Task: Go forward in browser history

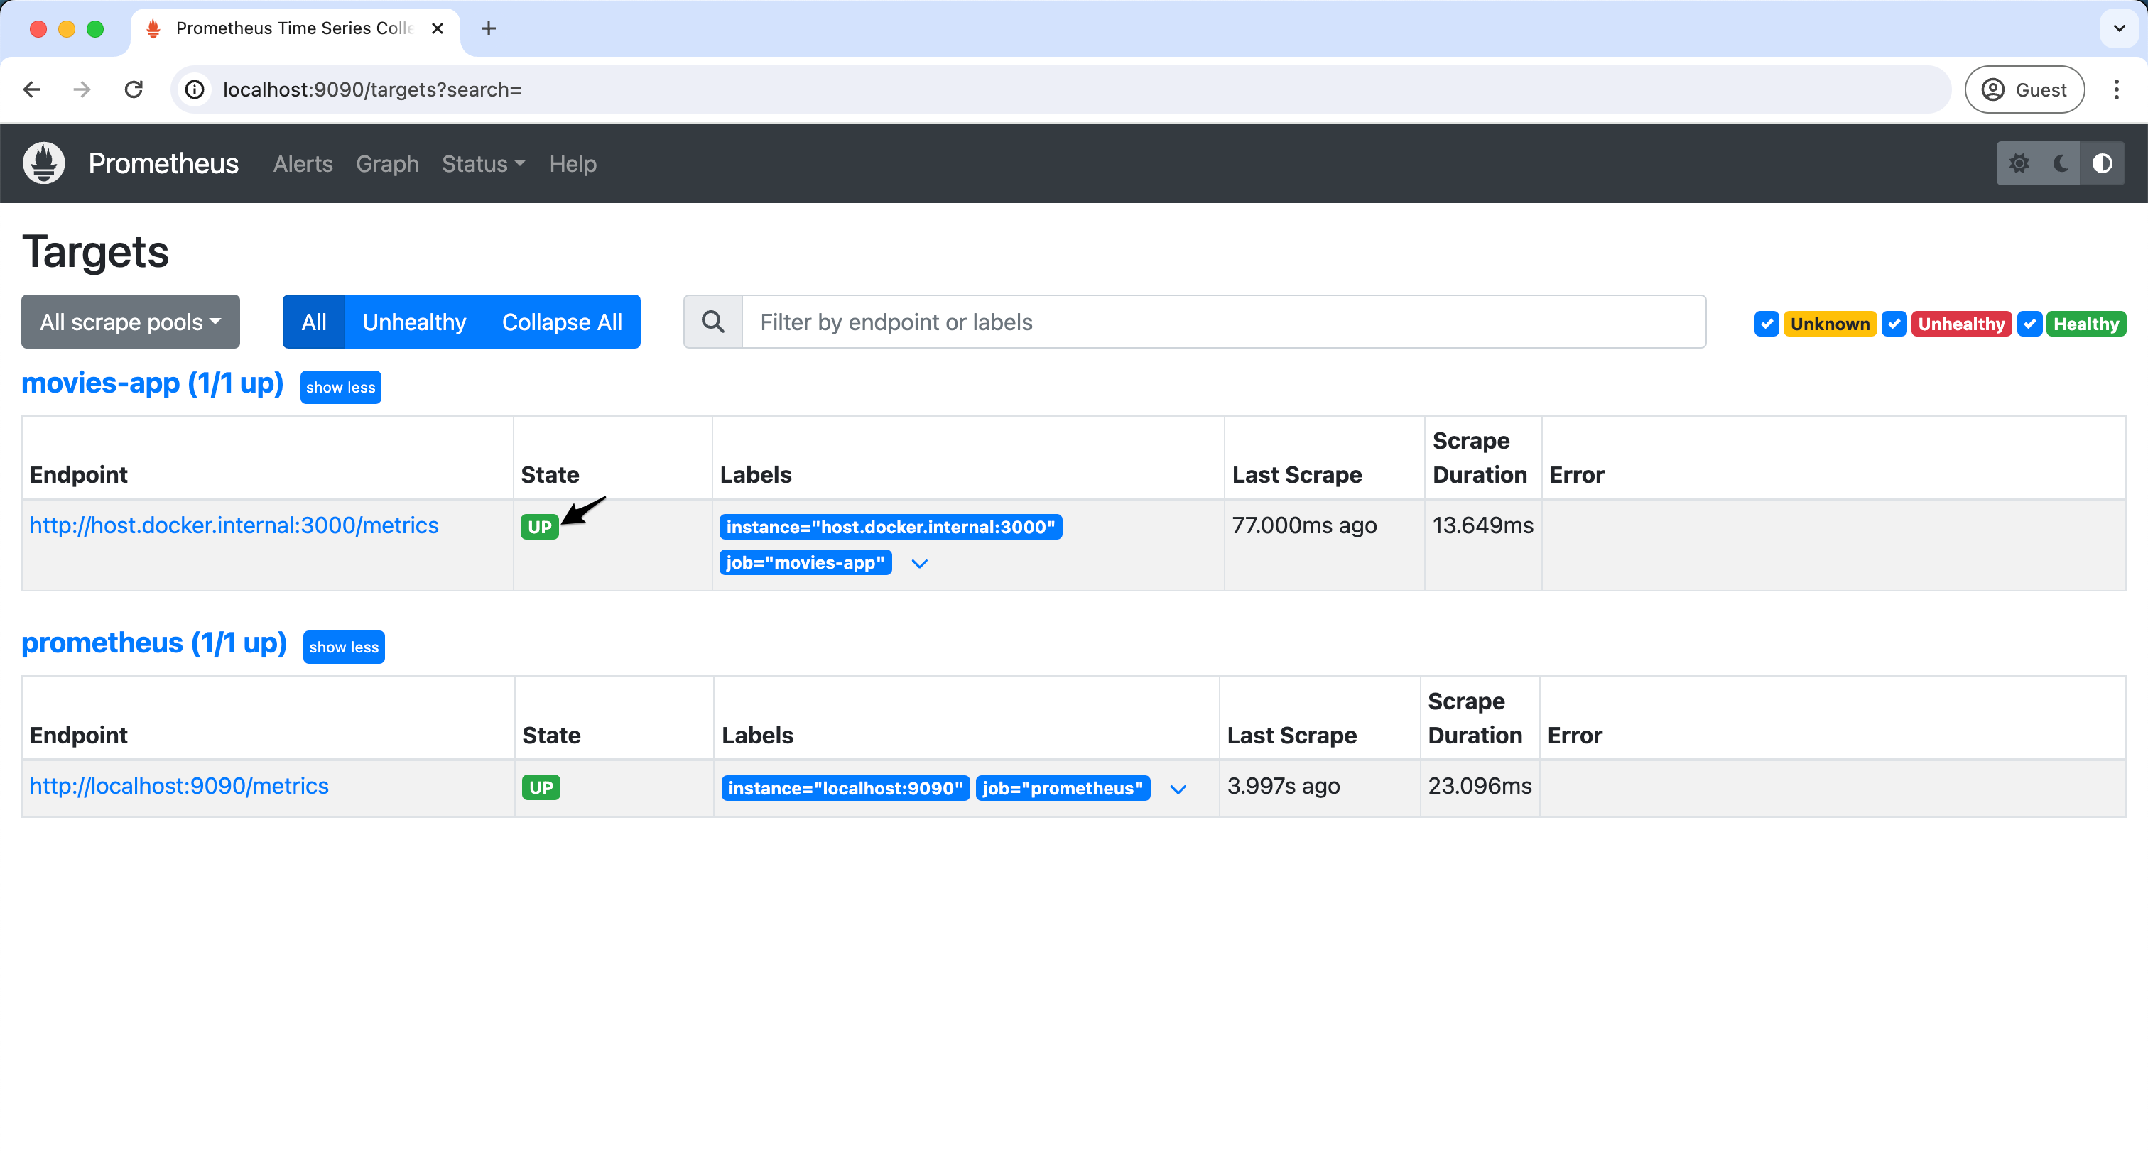Action: (x=82, y=89)
